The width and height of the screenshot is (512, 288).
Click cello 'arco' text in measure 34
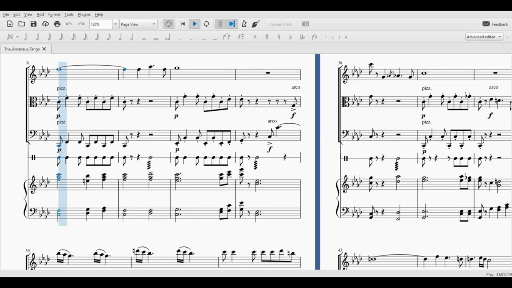(x=272, y=121)
